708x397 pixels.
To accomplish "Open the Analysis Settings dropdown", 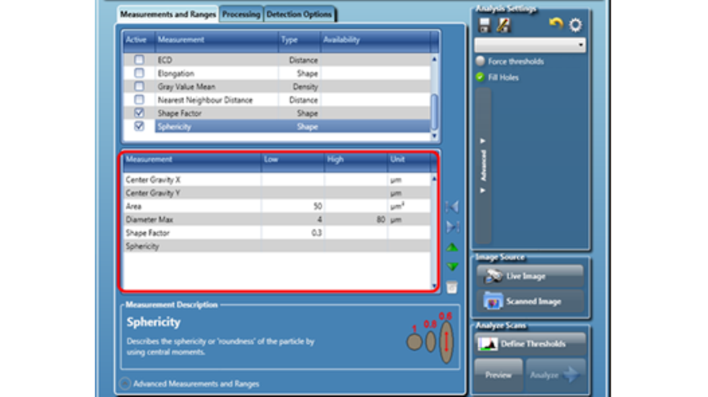I will (530, 45).
